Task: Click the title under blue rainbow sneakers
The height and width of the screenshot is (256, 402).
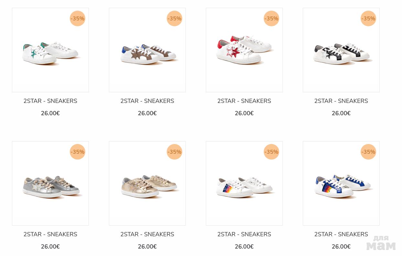Action: pos(341,234)
